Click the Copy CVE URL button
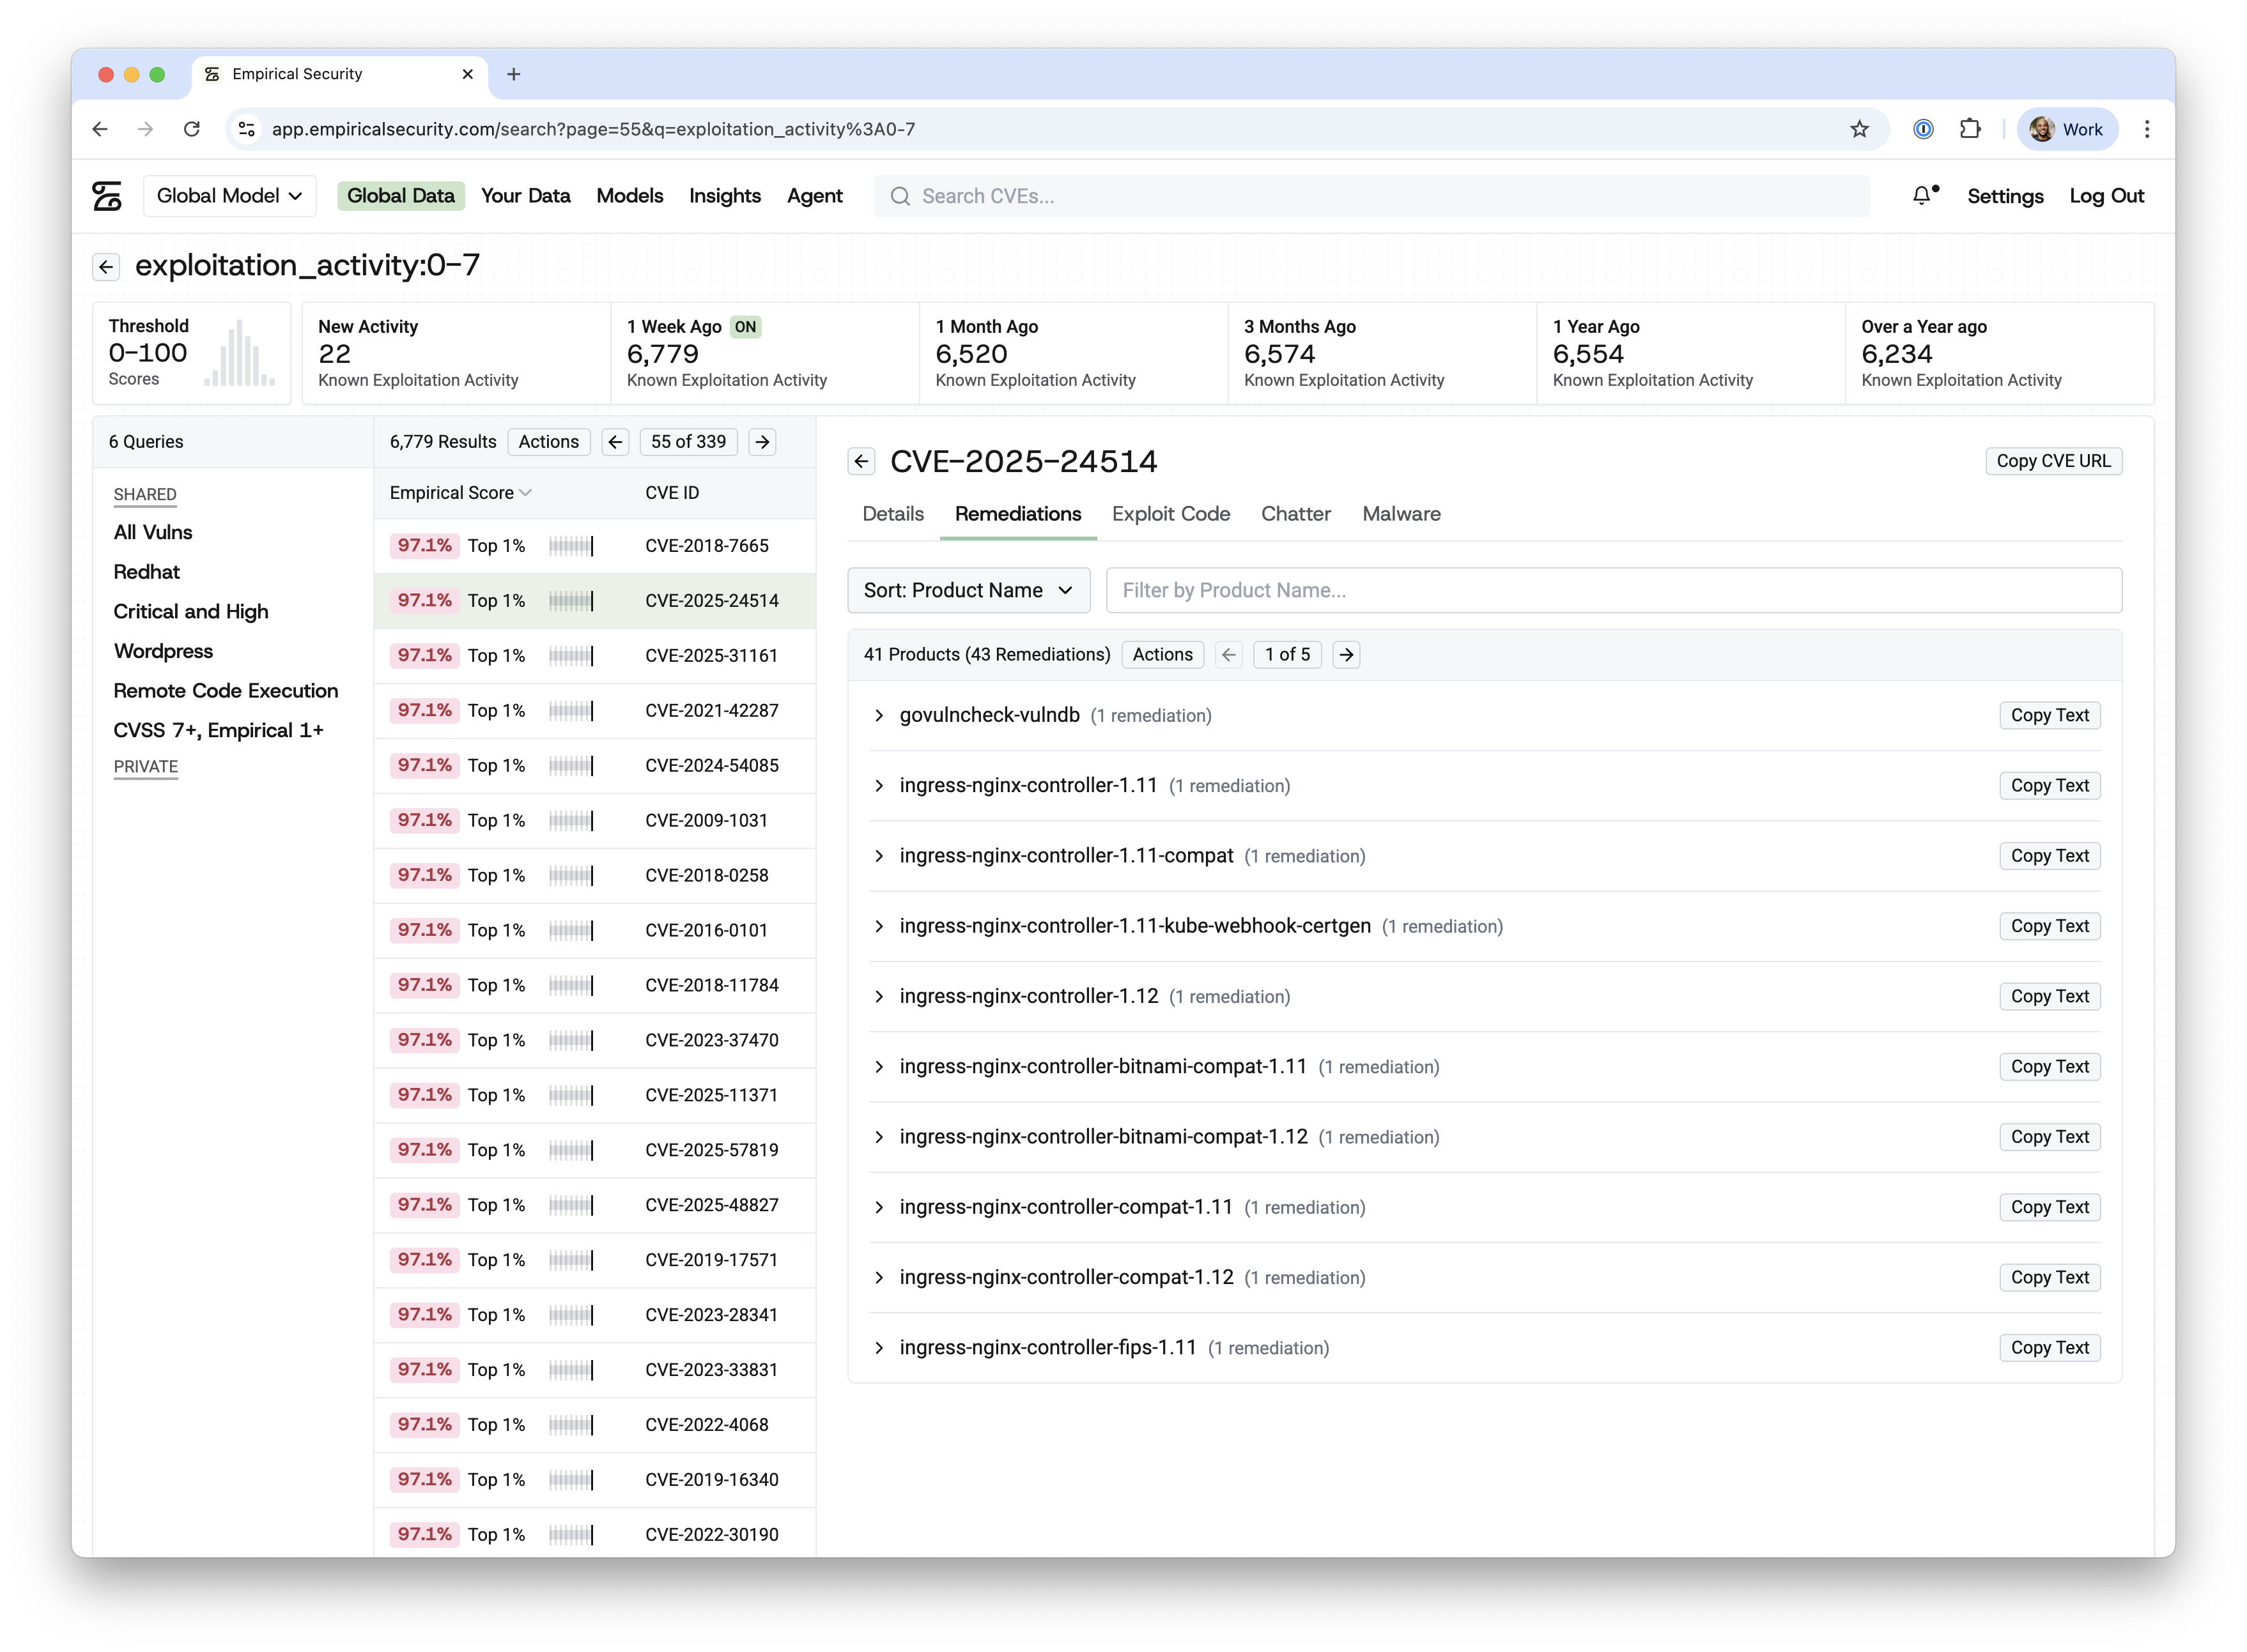Screen dimensions: 2247x1652 (x=2053, y=461)
